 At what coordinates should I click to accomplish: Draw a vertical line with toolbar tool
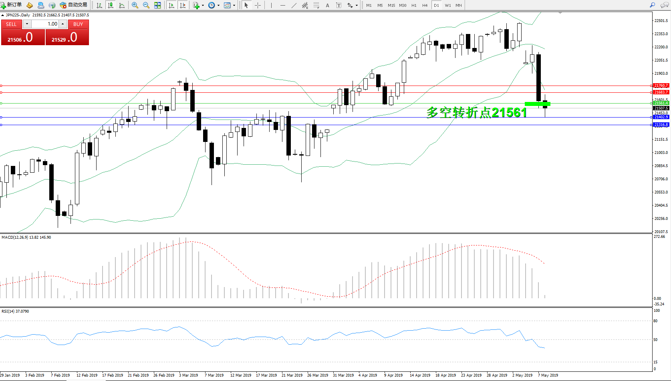271,5
